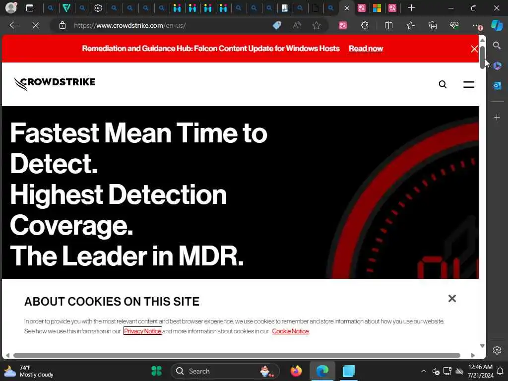Click the horizontal scrollbar at page bottom
This screenshot has width=508, height=381.
tap(237, 355)
